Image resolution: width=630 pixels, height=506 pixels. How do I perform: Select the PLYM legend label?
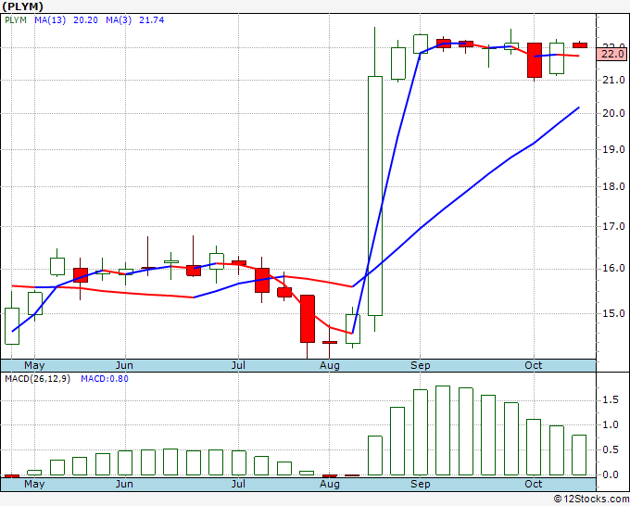(16, 20)
